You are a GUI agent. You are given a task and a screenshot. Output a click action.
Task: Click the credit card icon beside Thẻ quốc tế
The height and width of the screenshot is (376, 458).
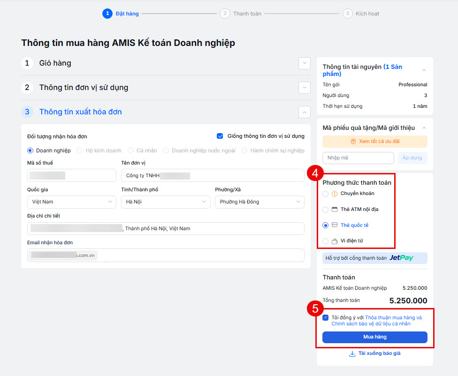click(335, 225)
